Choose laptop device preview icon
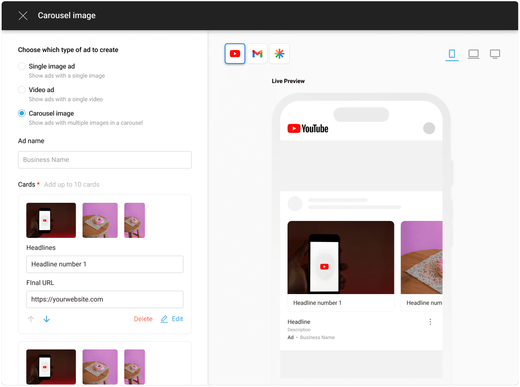The width and height of the screenshot is (520, 387). (x=473, y=54)
